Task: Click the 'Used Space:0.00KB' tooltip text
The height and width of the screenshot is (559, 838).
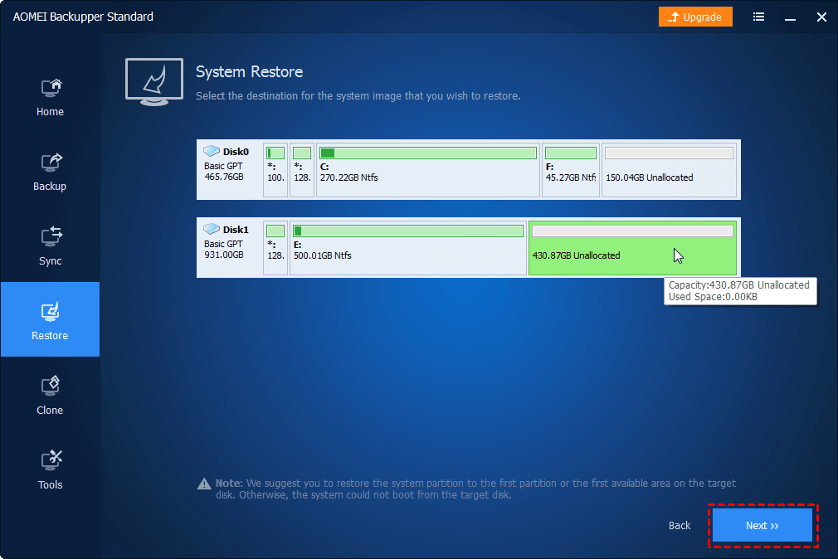Action: pos(713,297)
